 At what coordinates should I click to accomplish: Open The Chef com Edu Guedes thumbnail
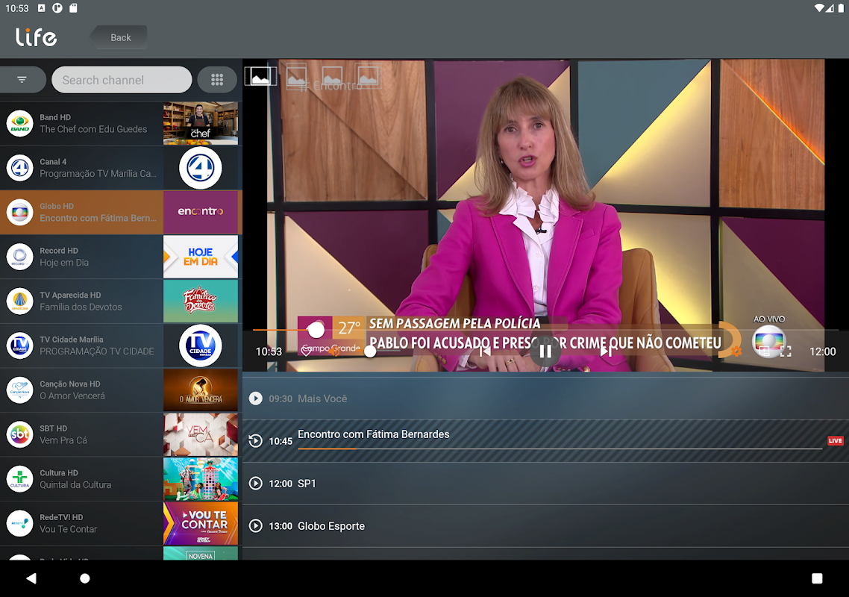[201, 124]
